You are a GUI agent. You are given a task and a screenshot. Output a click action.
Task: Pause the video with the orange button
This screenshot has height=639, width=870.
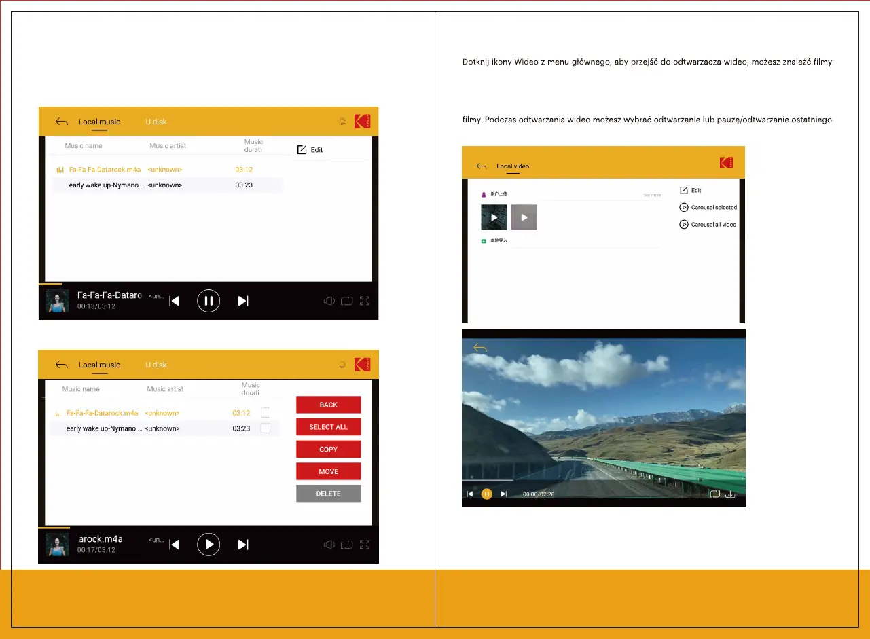pyautogui.click(x=486, y=494)
